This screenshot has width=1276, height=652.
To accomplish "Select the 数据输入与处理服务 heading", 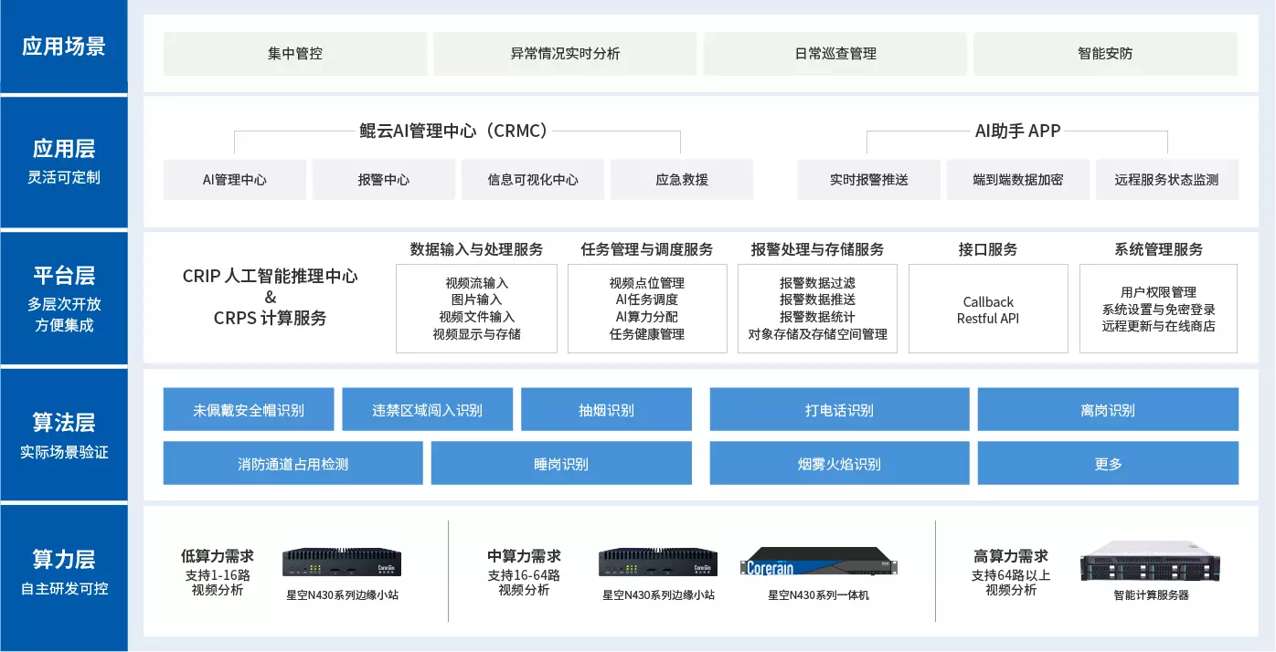I will coord(476,249).
